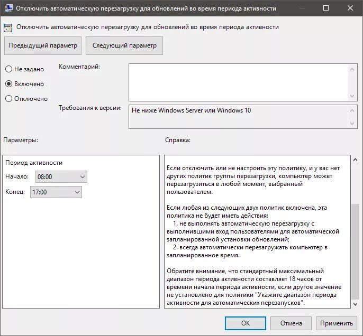The image size is (363, 336).
Task: Select the 'Отключено' radio button
Action: pyautogui.click(x=8, y=99)
